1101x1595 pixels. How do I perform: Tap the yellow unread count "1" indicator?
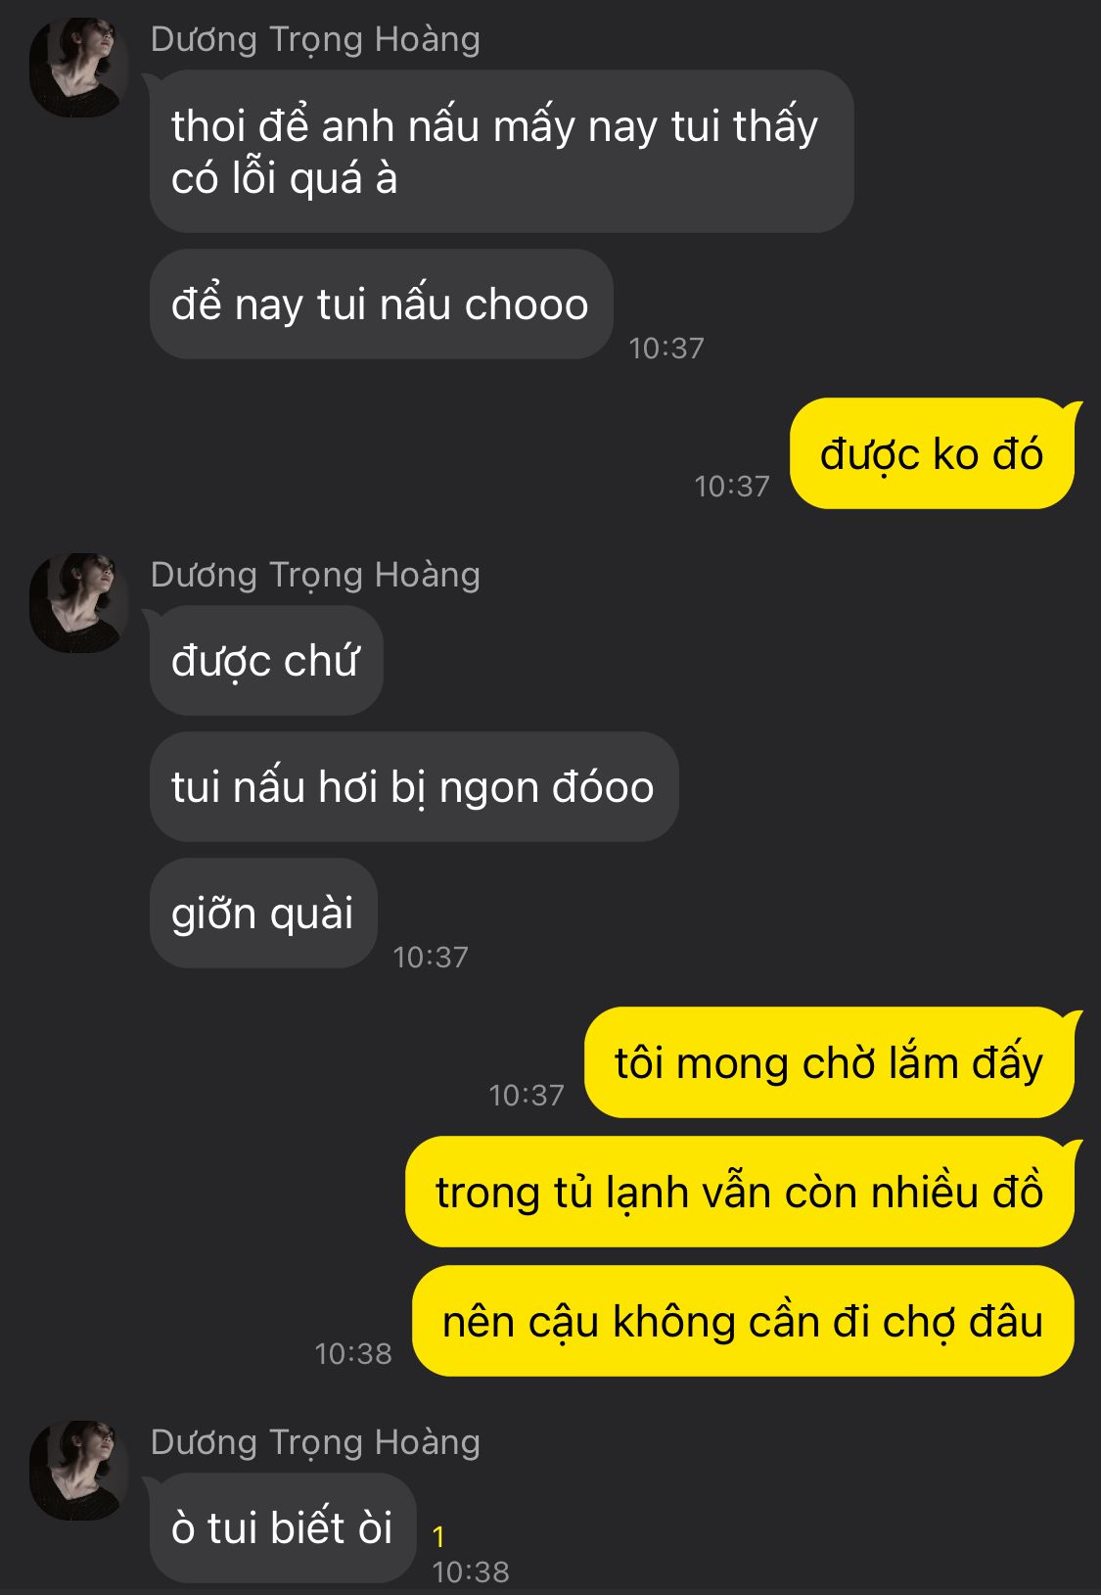(x=438, y=1536)
